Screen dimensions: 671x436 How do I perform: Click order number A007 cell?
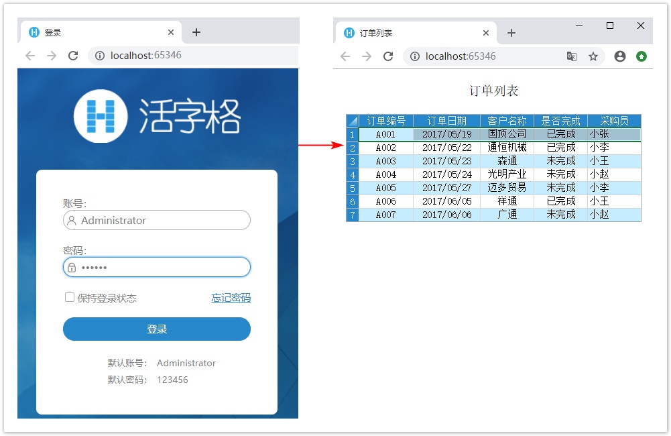pyautogui.click(x=386, y=215)
